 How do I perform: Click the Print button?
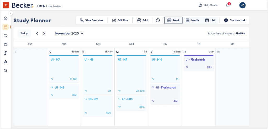coord(143,20)
